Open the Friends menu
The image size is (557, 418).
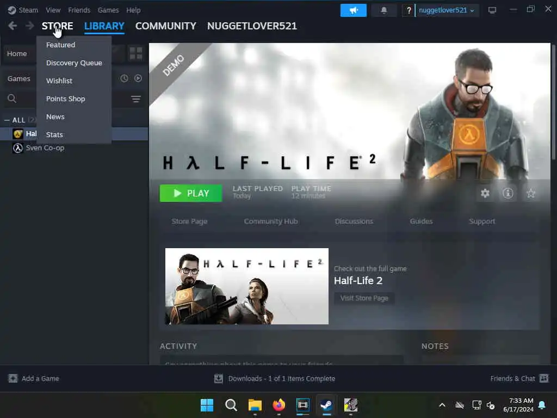(x=79, y=10)
